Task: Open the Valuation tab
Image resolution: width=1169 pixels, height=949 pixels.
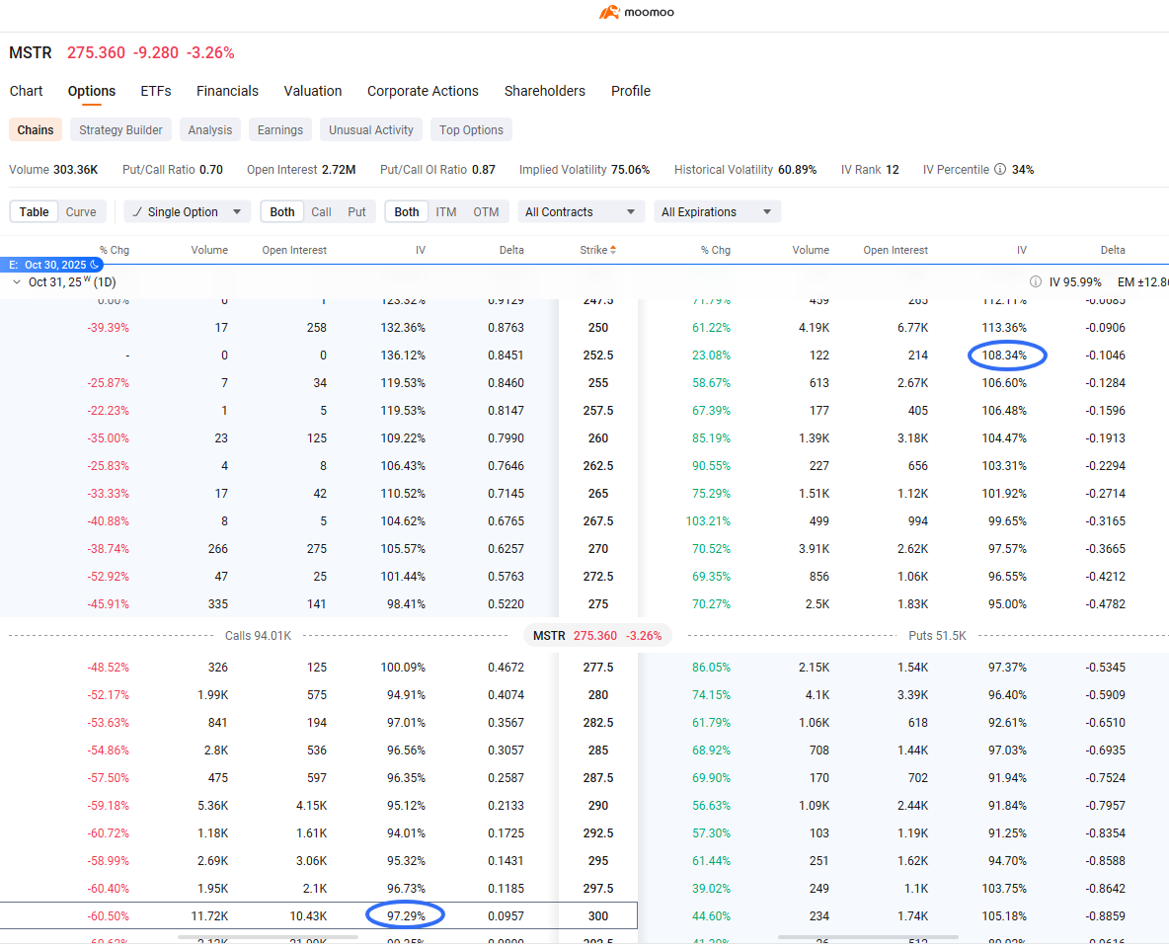Action: (x=312, y=91)
